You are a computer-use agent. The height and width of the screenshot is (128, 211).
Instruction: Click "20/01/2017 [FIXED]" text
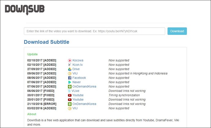41,100
